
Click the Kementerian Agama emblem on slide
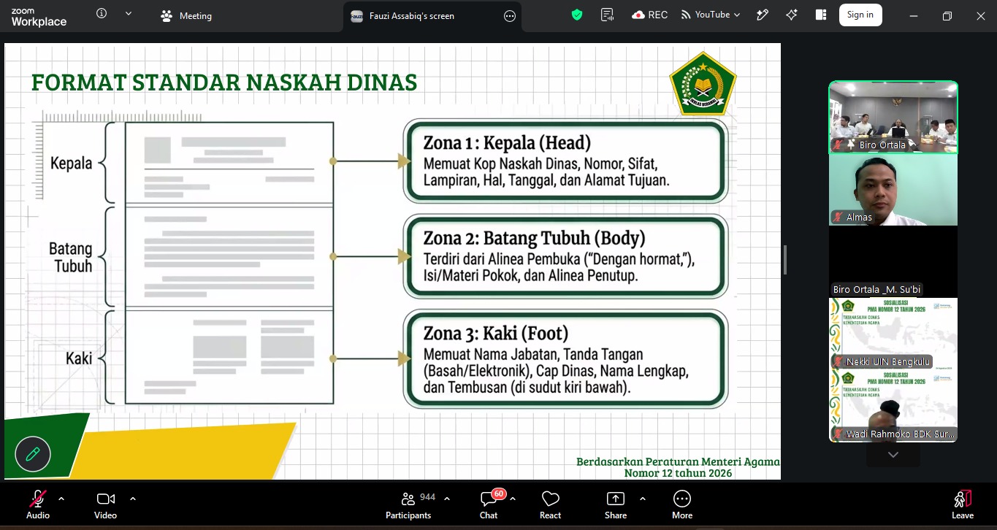[x=703, y=82]
